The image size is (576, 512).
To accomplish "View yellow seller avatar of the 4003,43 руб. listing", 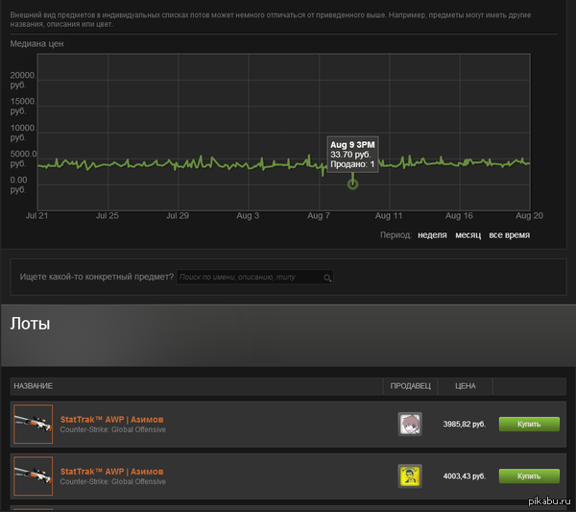I will tap(410, 475).
